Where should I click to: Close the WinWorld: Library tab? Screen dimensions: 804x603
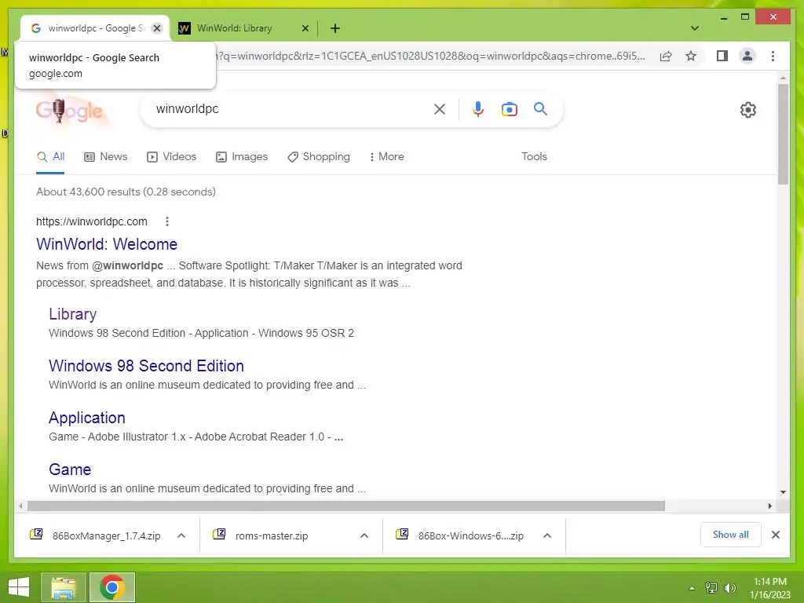coord(305,28)
